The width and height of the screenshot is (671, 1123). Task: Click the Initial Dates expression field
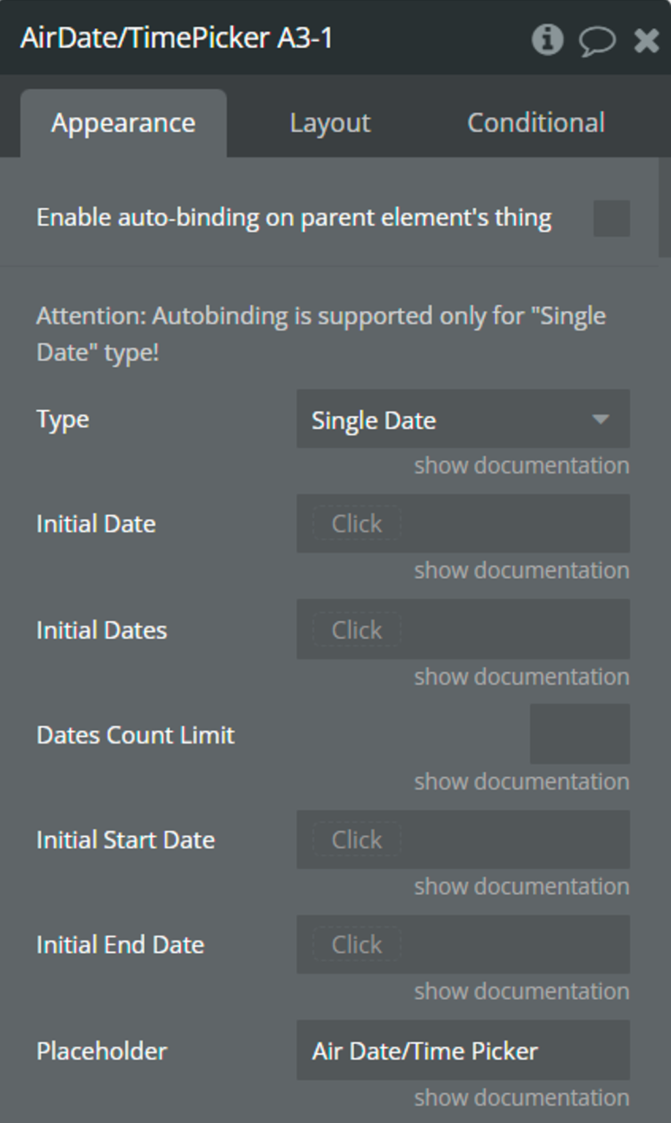coord(463,630)
